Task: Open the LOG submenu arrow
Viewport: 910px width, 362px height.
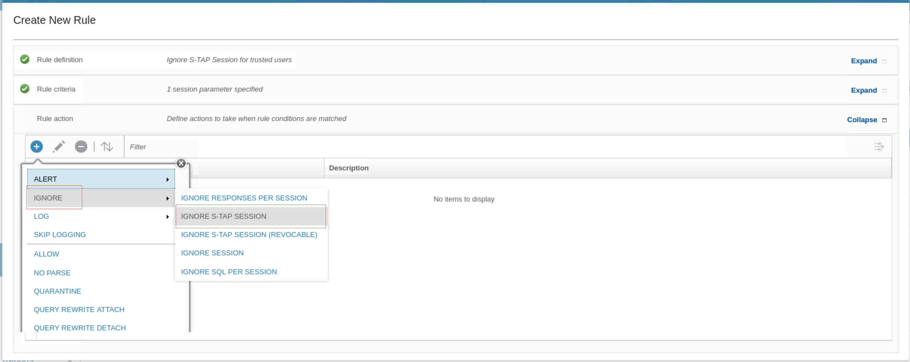Action: pyautogui.click(x=167, y=217)
